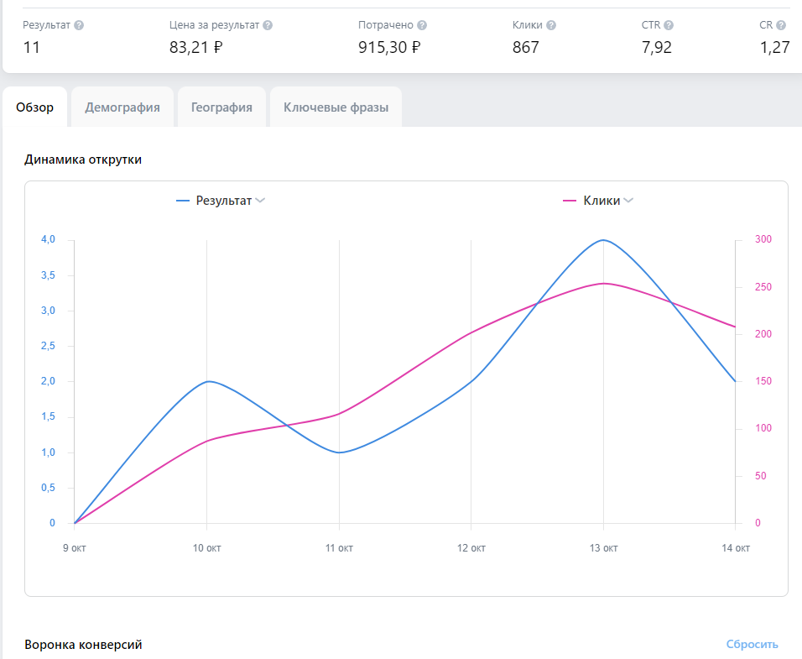The width and height of the screenshot is (802, 659).
Task: Select the Обзор tab
Action: [34, 107]
